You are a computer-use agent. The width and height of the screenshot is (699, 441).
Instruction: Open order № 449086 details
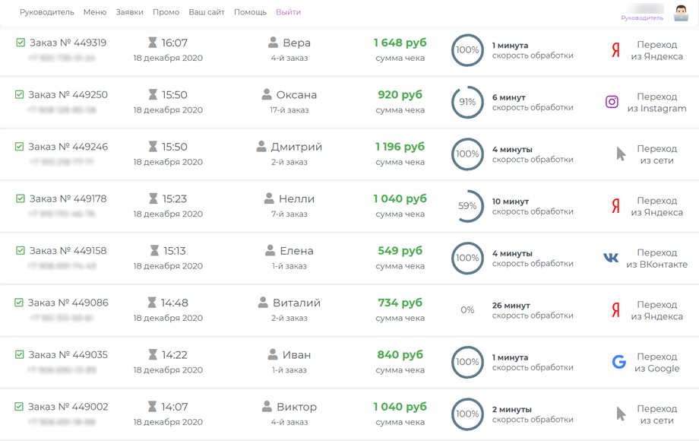[68, 303]
